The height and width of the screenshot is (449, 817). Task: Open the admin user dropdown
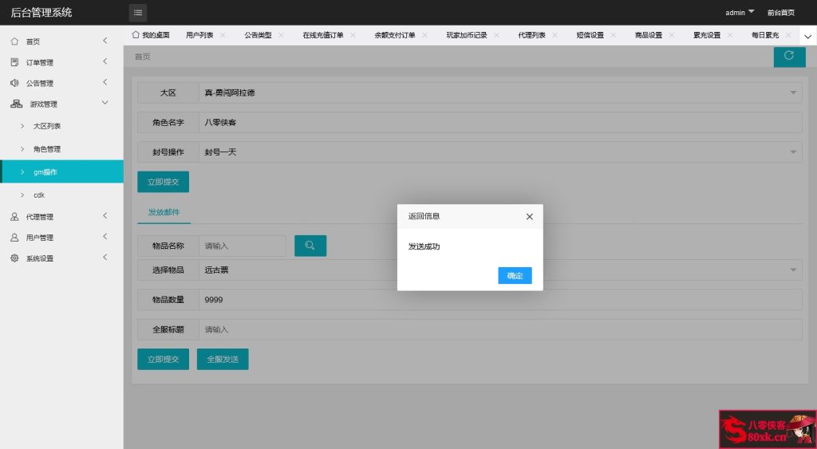(740, 13)
